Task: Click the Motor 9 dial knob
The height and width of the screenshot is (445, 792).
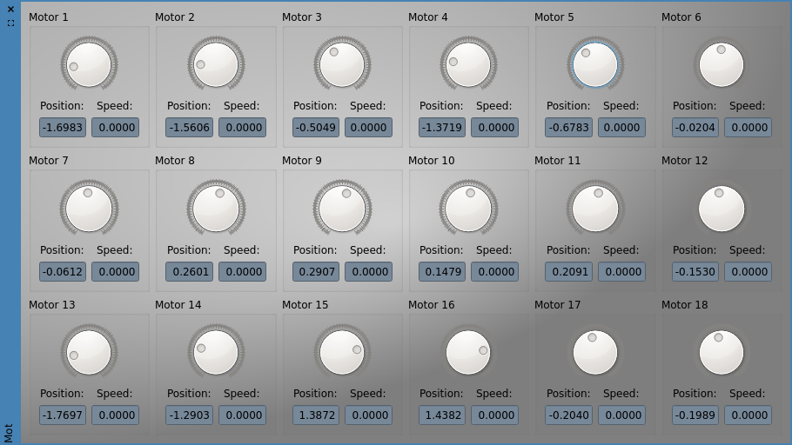Action: [x=342, y=209]
